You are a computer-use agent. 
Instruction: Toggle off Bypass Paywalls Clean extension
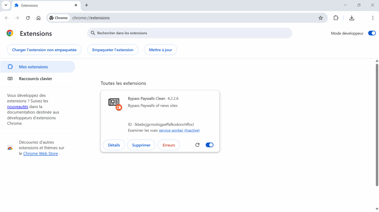click(209, 145)
